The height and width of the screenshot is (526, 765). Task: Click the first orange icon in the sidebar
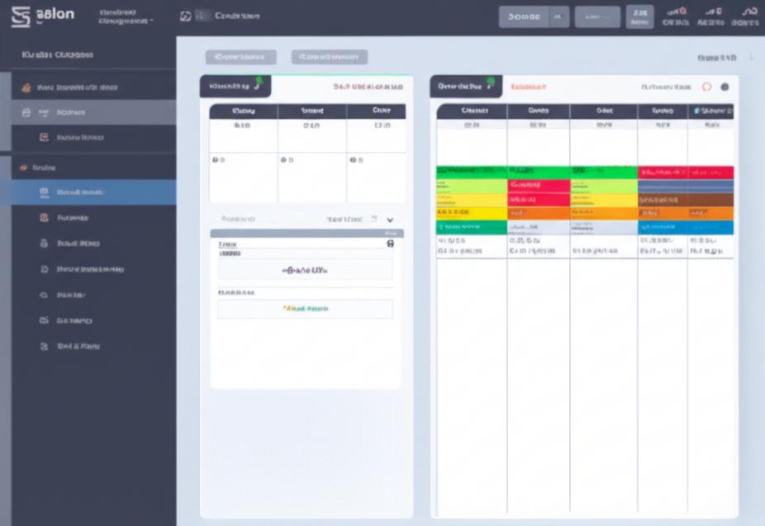[26, 87]
